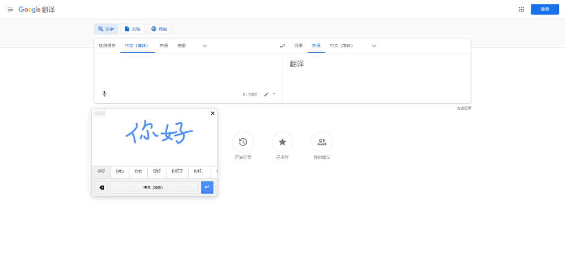Choose handwriting suggestion 你好子
Viewport: 565px width, 259px height.
pos(177,171)
